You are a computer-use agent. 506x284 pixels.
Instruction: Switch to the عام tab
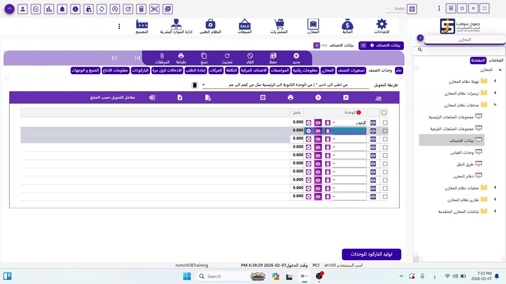click(x=398, y=70)
